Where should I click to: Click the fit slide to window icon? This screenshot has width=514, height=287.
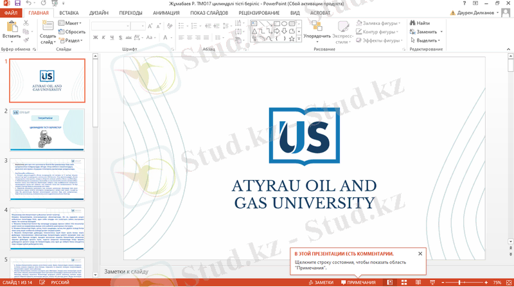click(x=509, y=283)
